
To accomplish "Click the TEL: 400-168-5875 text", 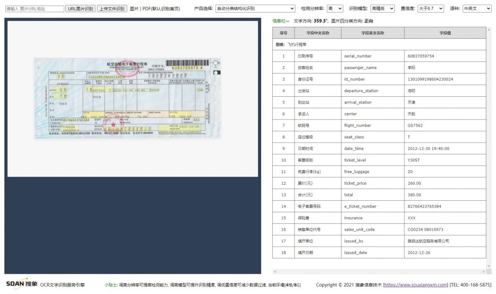I will pyautogui.click(x=470, y=285).
